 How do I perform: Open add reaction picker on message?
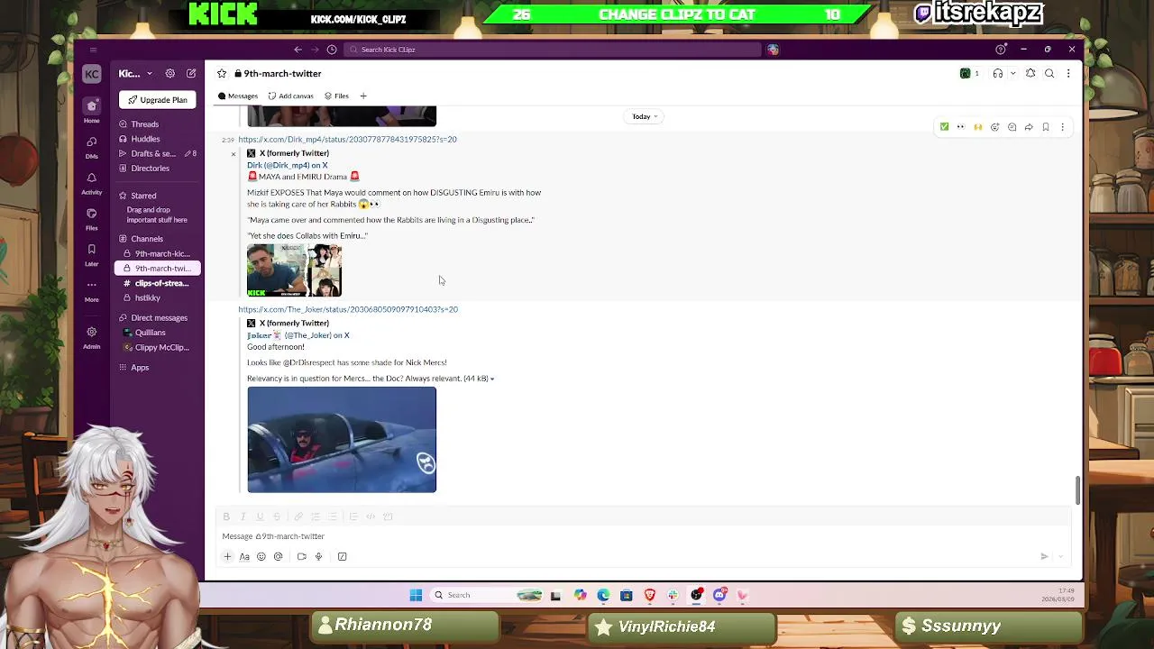(994, 127)
